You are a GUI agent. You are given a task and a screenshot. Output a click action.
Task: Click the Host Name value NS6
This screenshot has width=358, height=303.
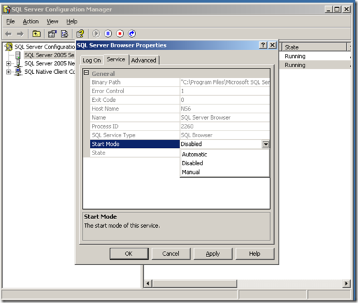(186, 109)
